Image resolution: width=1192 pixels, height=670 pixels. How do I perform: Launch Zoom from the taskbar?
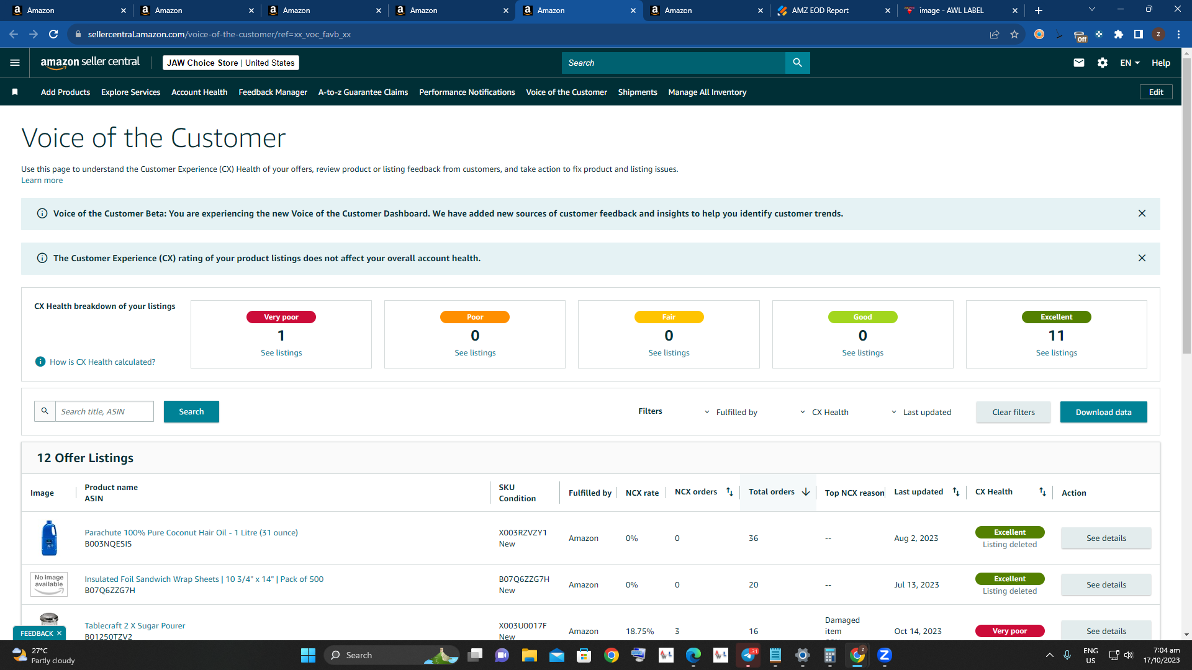click(885, 655)
